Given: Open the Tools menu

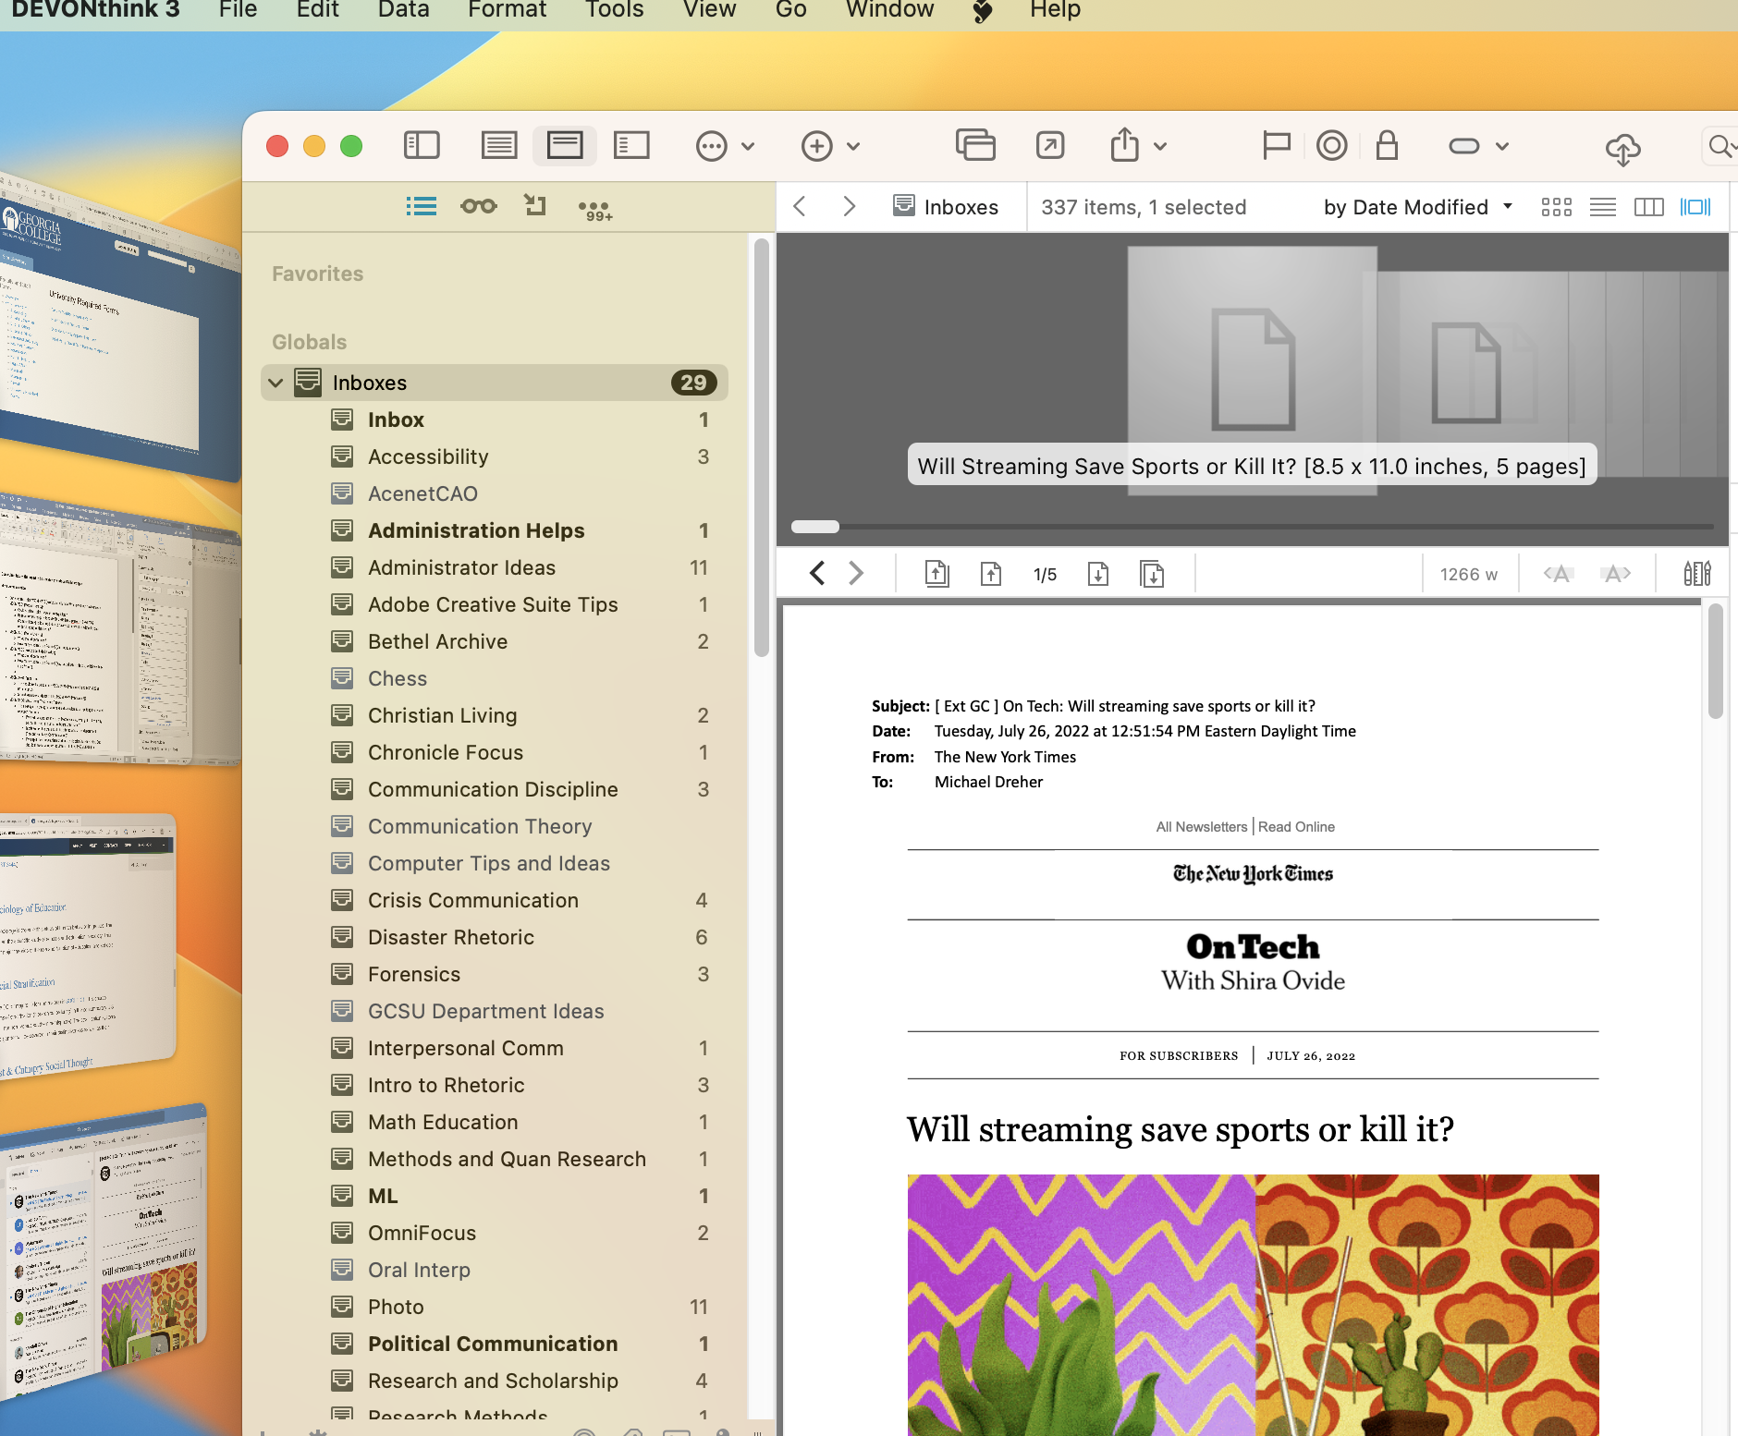Looking at the screenshot, I should 613,10.
